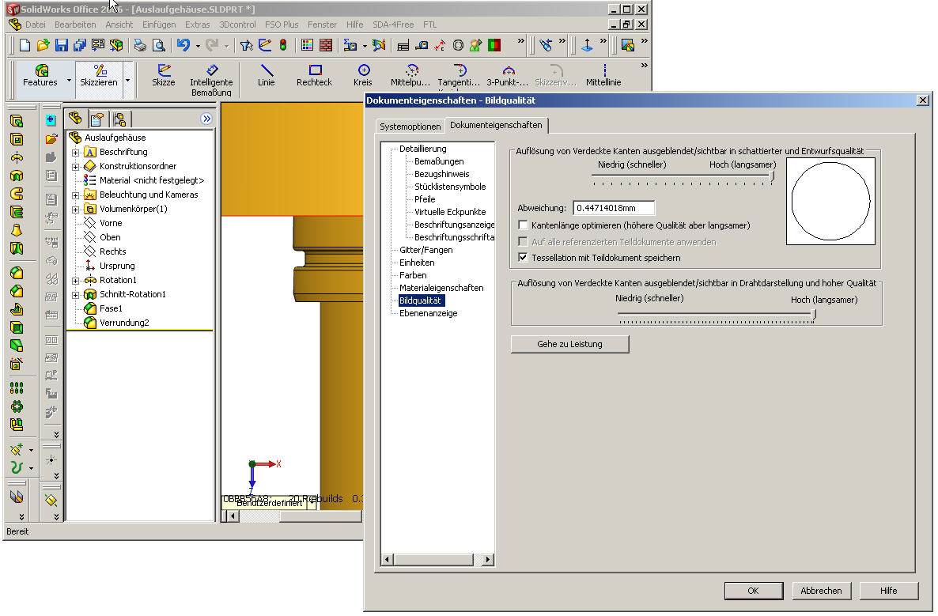Open the Einfügen menu

click(159, 25)
